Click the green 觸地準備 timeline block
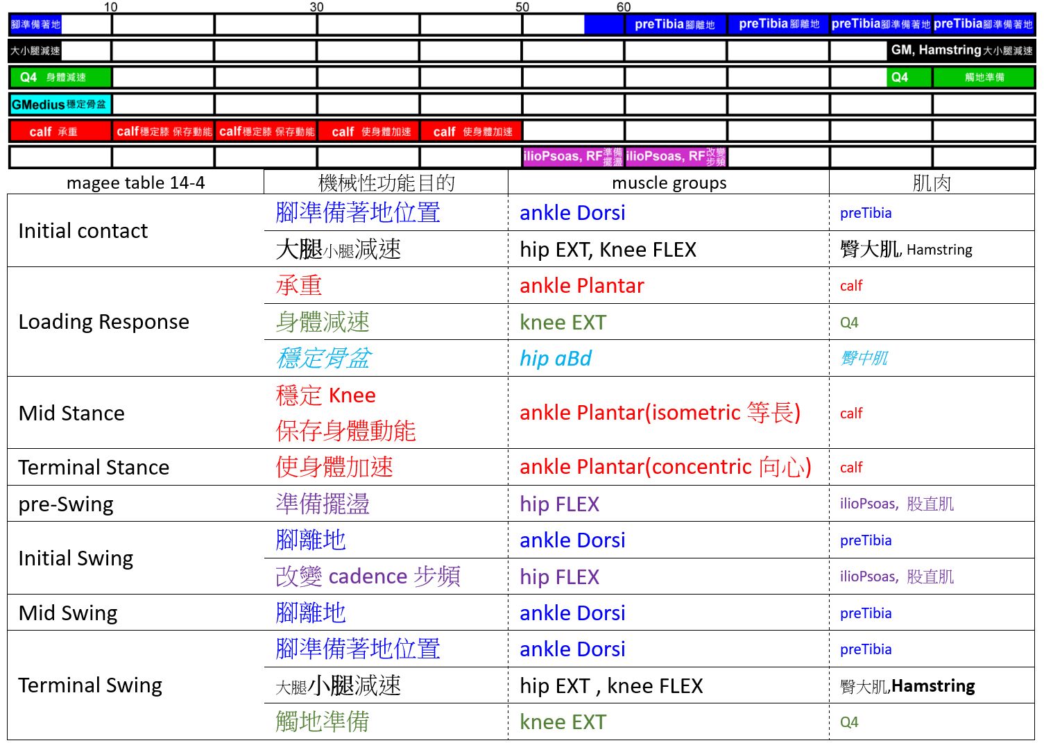 [984, 77]
